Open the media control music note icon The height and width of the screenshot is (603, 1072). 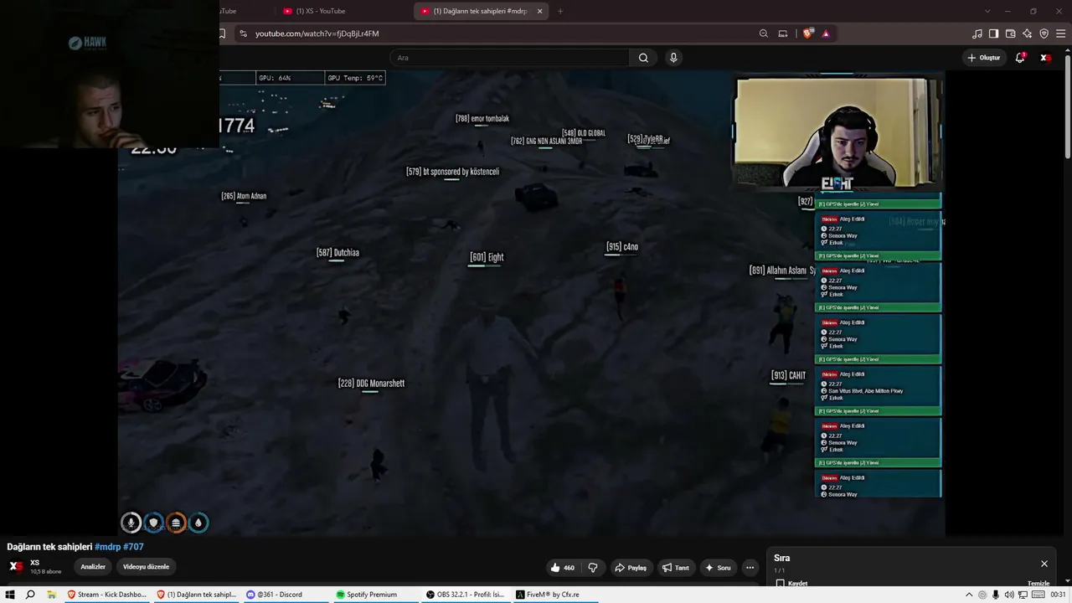[977, 33]
